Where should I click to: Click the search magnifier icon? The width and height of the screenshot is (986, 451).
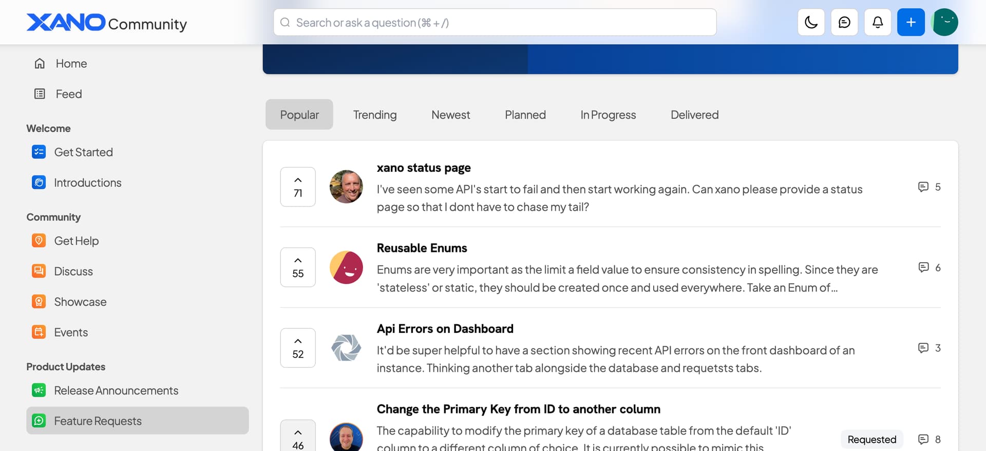point(285,23)
